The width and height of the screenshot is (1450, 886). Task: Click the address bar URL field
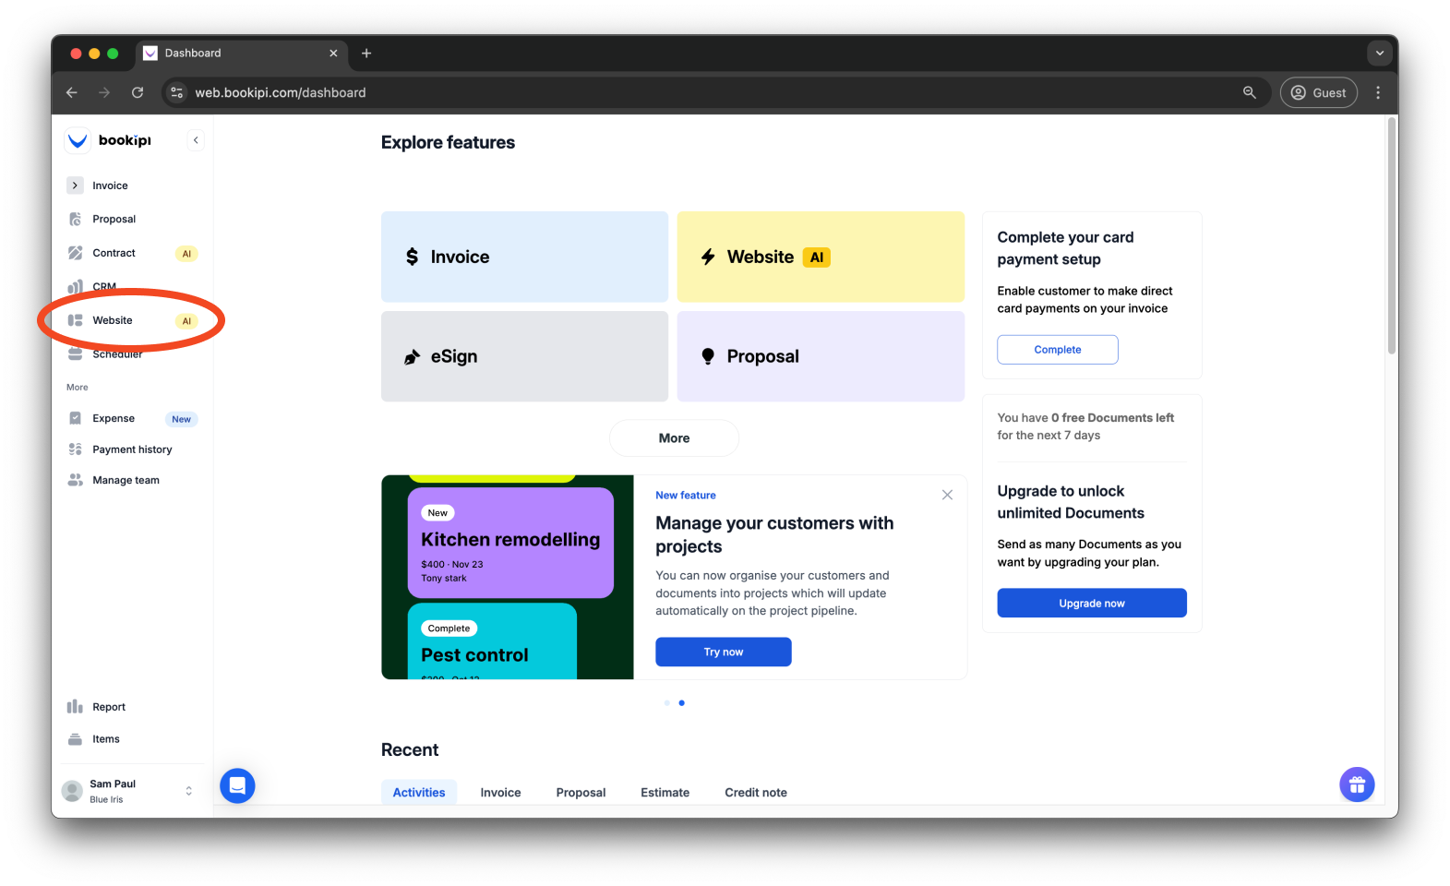click(x=716, y=92)
